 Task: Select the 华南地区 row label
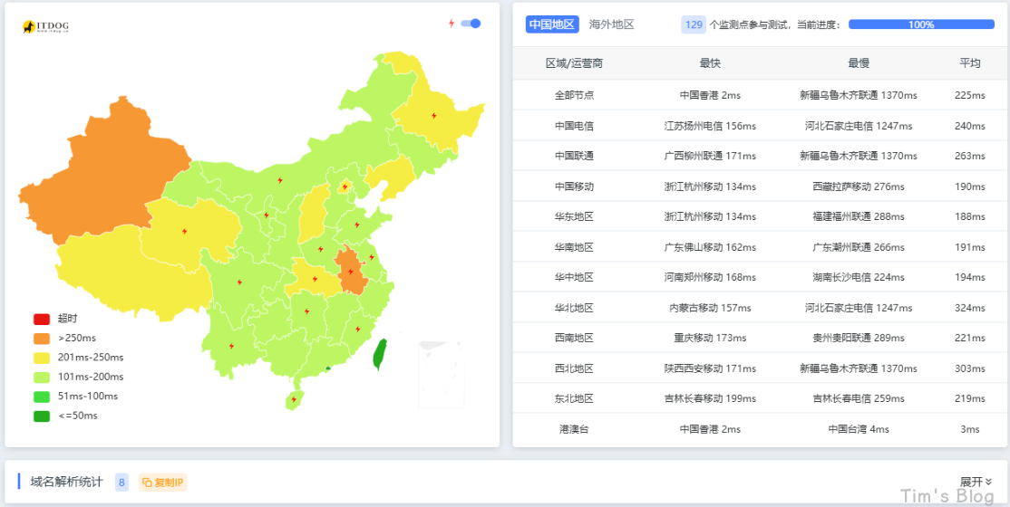coord(575,247)
